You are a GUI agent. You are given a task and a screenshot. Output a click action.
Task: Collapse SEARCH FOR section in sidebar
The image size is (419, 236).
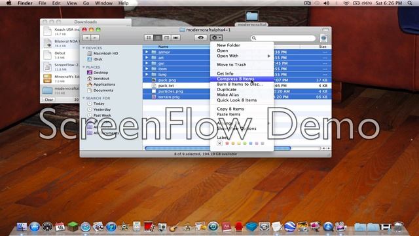click(x=84, y=98)
